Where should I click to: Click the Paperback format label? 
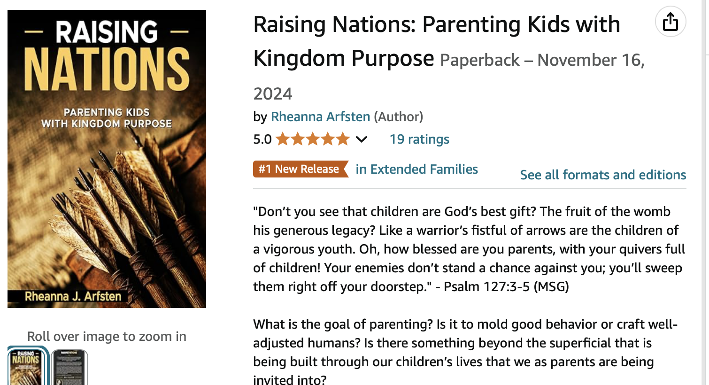tap(479, 60)
